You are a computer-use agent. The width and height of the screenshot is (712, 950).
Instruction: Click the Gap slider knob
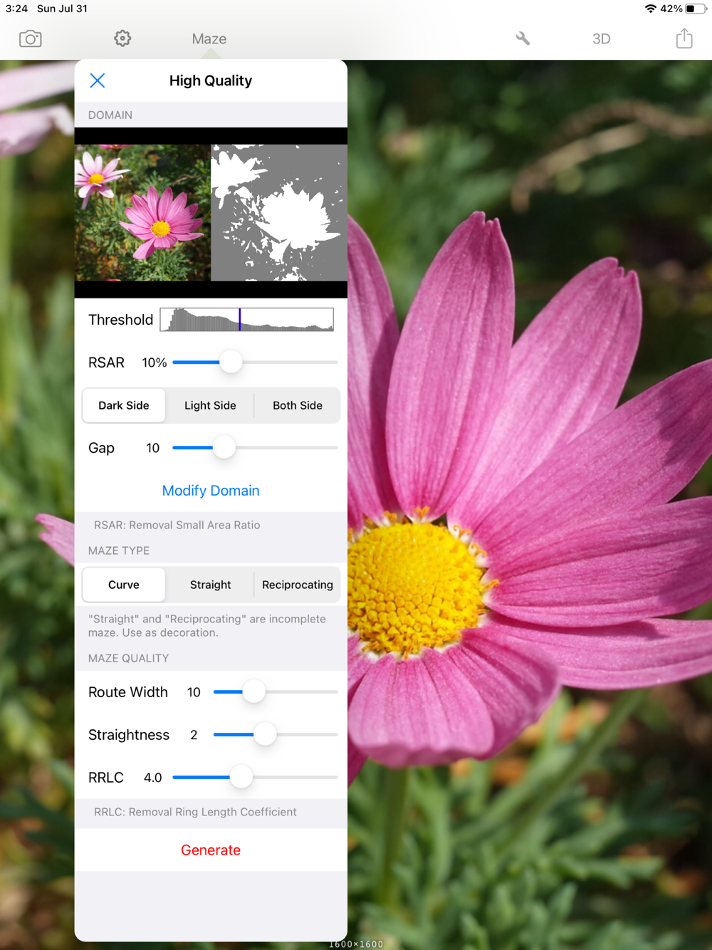tap(224, 448)
